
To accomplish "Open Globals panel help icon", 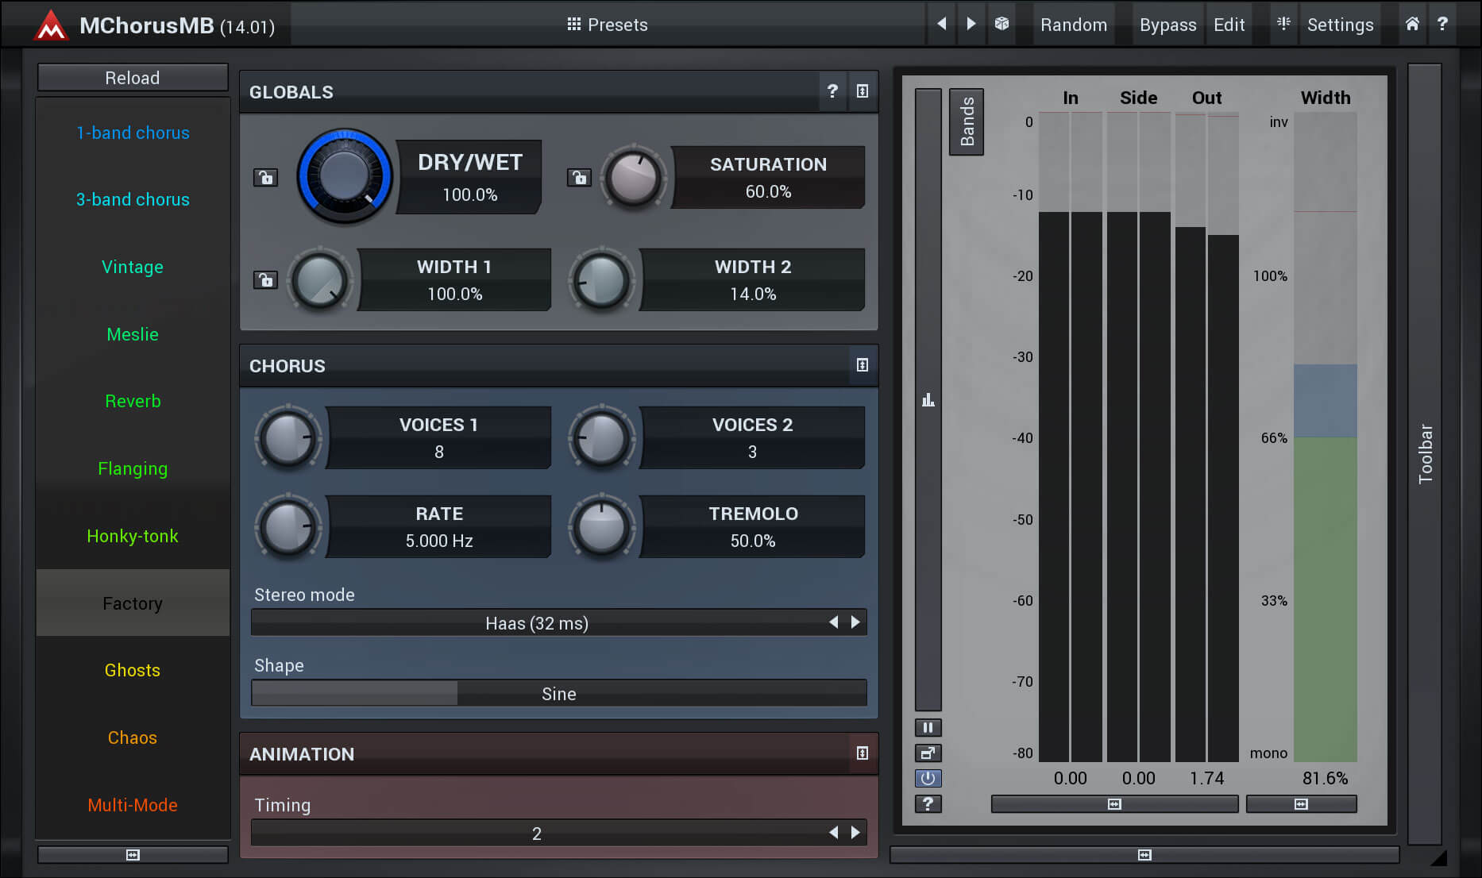I will [x=832, y=91].
